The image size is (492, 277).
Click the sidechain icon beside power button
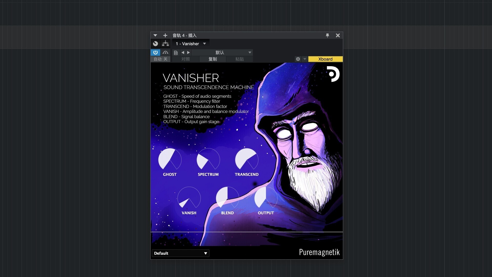point(165,53)
